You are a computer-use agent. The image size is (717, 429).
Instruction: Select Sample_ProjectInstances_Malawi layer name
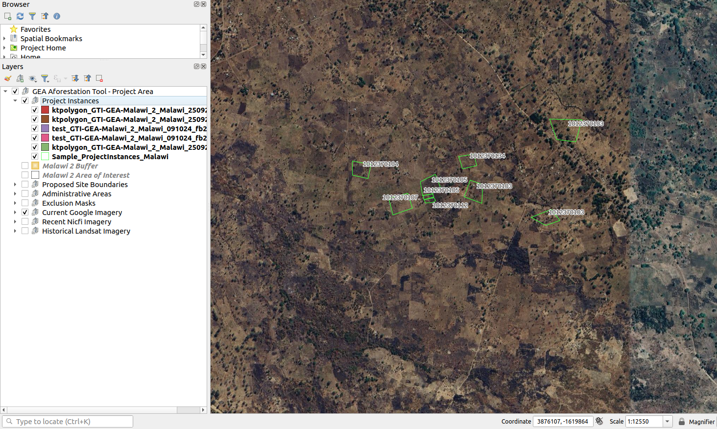(x=110, y=157)
